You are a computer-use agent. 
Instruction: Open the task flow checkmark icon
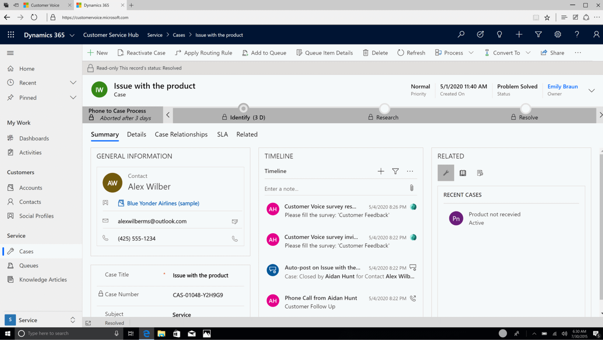(480, 35)
